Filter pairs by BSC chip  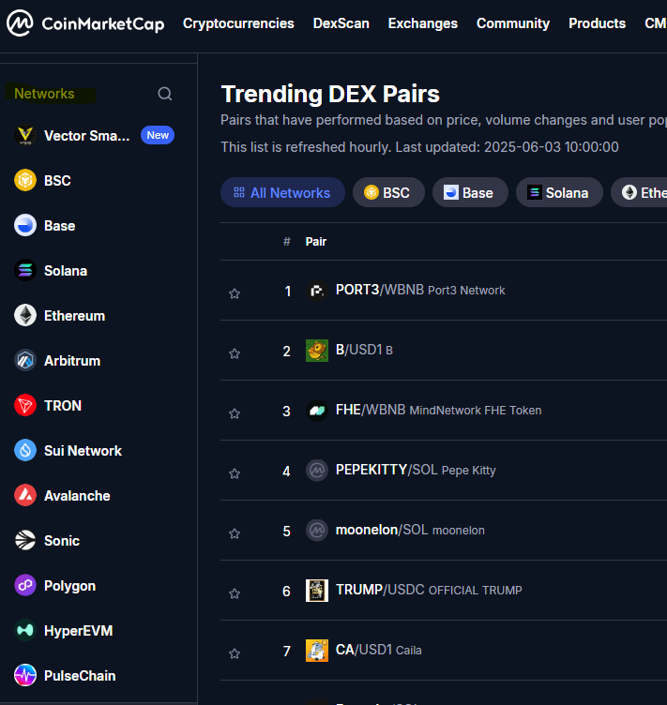coord(388,192)
